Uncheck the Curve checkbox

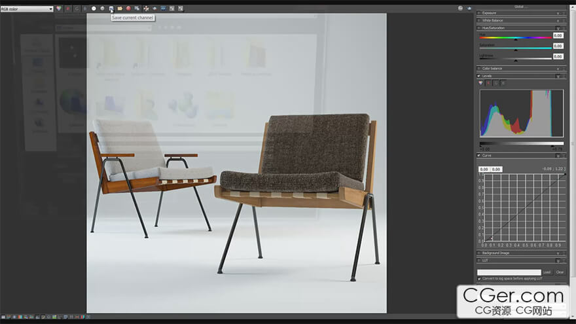coord(478,156)
